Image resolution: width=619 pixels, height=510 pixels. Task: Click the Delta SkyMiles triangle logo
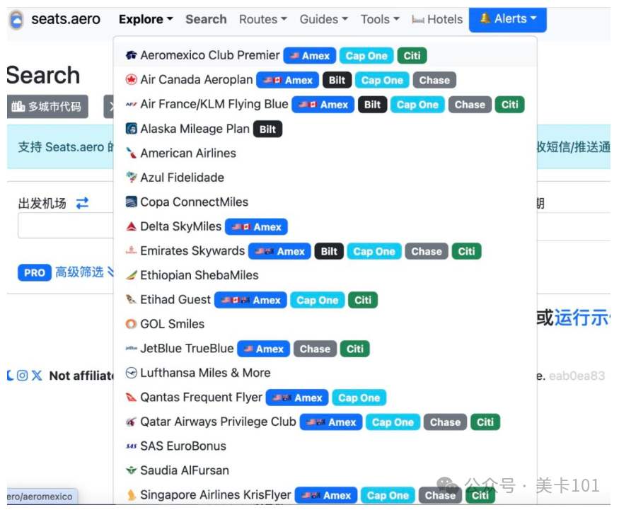coord(131,226)
